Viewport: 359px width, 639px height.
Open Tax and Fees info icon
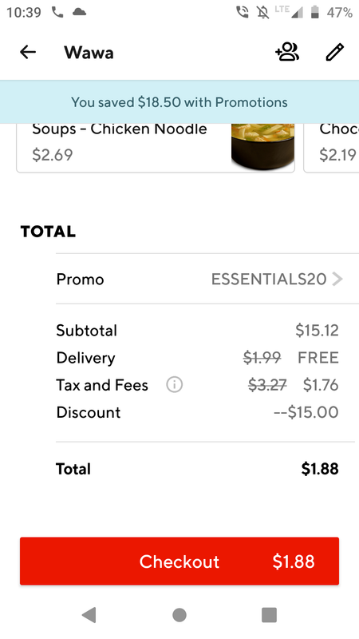tap(174, 385)
